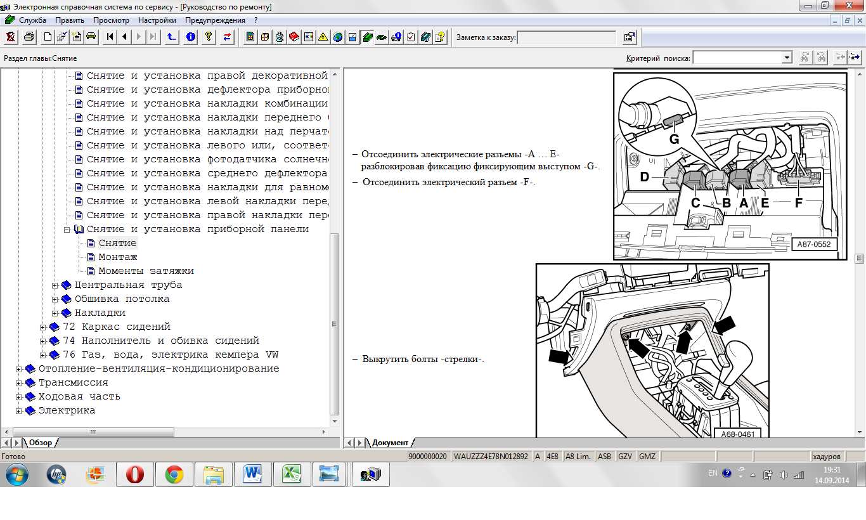This screenshot has width=866, height=520.
Task: Click the yellow warning triangle icon
Action: [x=323, y=37]
